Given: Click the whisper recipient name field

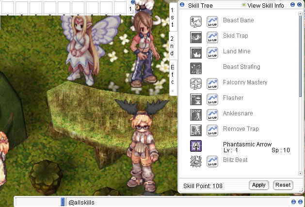Looking at the screenshot, I should 38,202.
